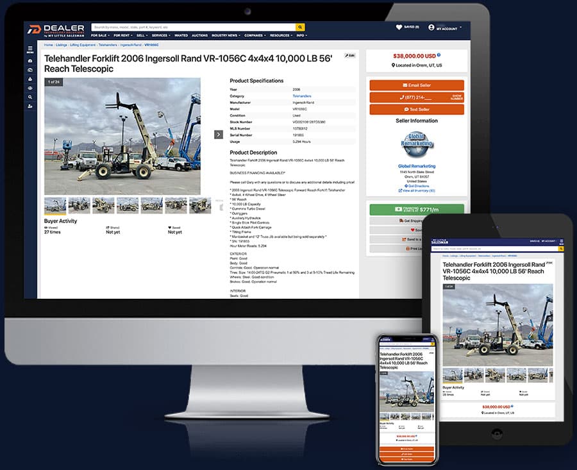This screenshot has width=577, height=470.
Task: Click the Print Listing button
Action: [x=396, y=249]
